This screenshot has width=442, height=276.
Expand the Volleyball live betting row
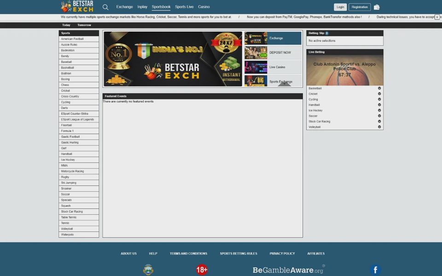pos(345,127)
